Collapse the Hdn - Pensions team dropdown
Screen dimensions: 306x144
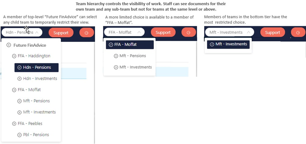37,32
